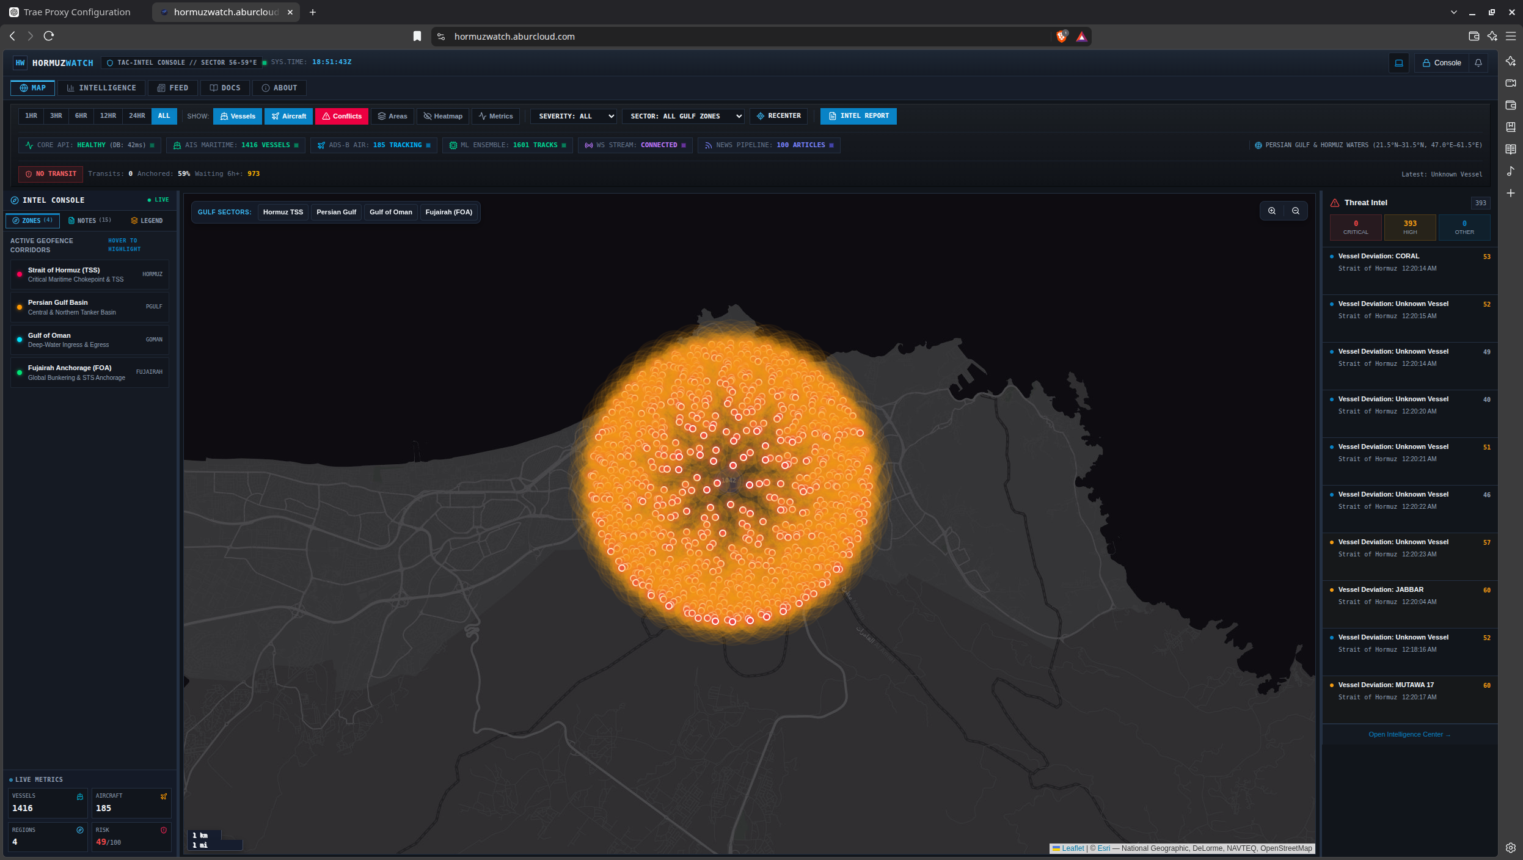Click the vessel icon in Vessels metric card
The width and height of the screenshot is (1523, 860).
pyautogui.click(x=80, y=796)
